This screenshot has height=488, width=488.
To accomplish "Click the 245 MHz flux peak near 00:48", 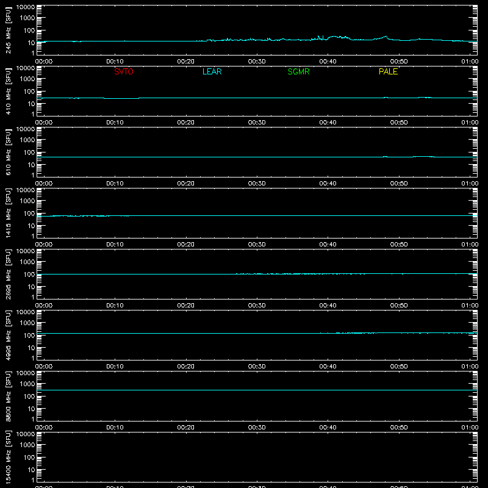I will point(386,37).
